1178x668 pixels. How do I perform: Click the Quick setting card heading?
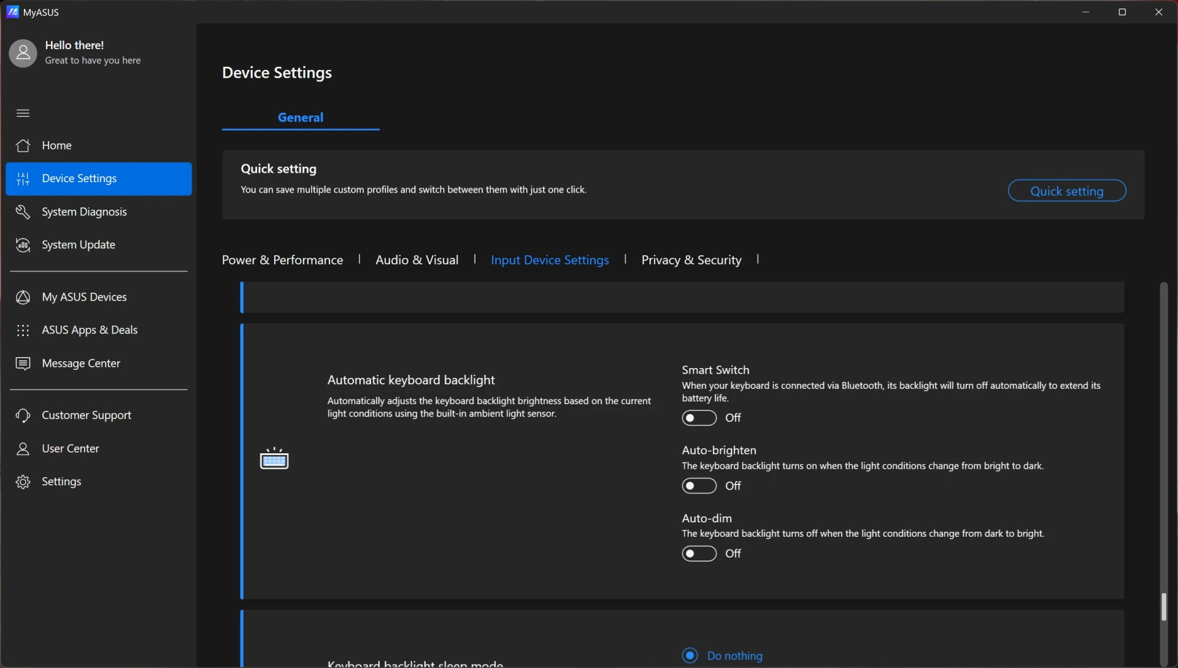(279, 169)
